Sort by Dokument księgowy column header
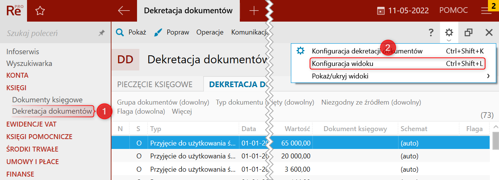Image resolution: width=499 pixels, height=180 pixels. coord(355,129)
